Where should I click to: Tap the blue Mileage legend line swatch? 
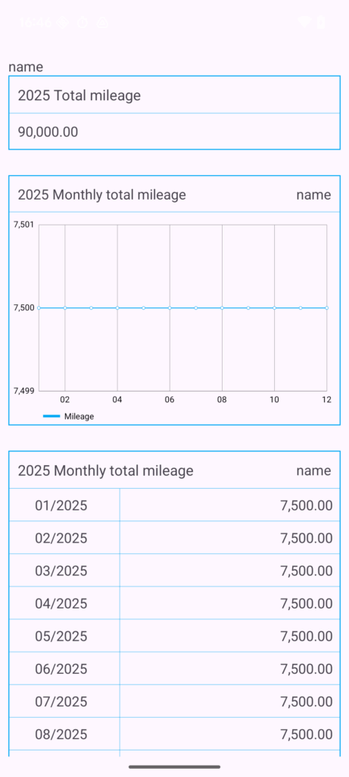pos(51,417)
